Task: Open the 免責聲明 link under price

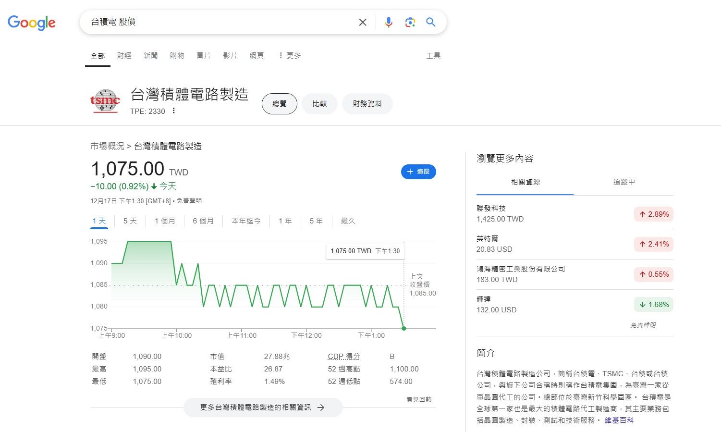Action: [189, 201]
